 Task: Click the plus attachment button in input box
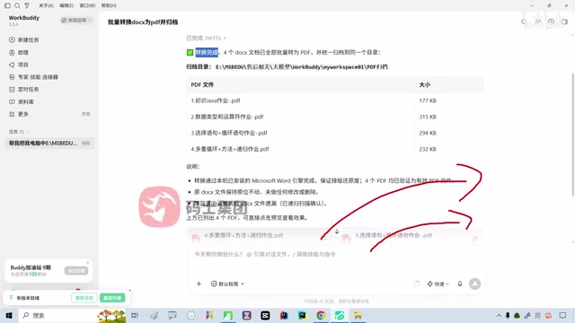pyautogui.click(x=199, y=284)
